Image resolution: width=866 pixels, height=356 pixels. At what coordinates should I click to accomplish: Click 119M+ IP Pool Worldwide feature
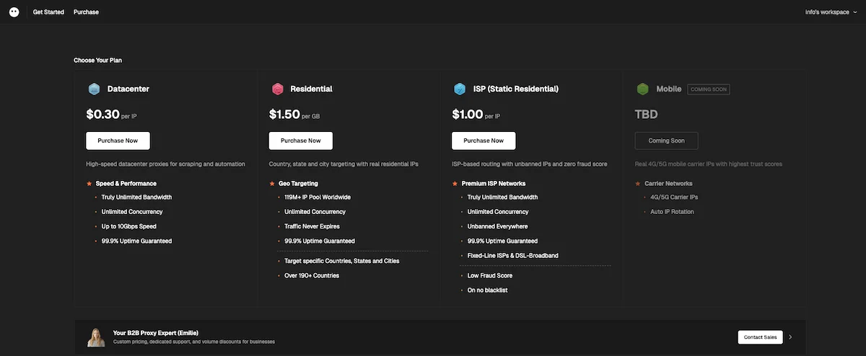coord(318,197)
